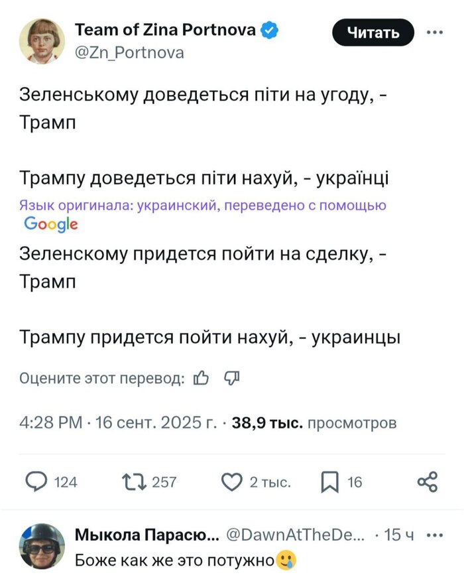Open Мыкола Парасю avatar picture
Viewport: 464px width, 585px height.
pos(41,547)
